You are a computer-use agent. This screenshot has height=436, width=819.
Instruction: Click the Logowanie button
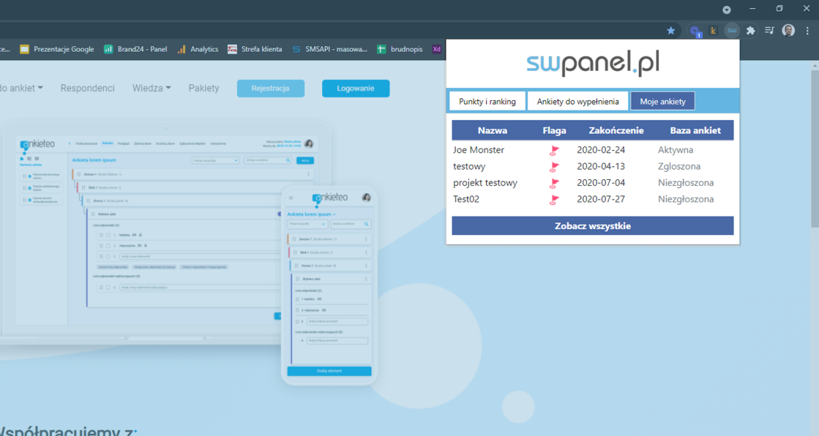point(356,89)
